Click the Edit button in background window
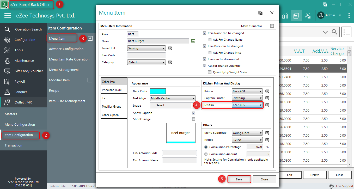 pos(290,175)
